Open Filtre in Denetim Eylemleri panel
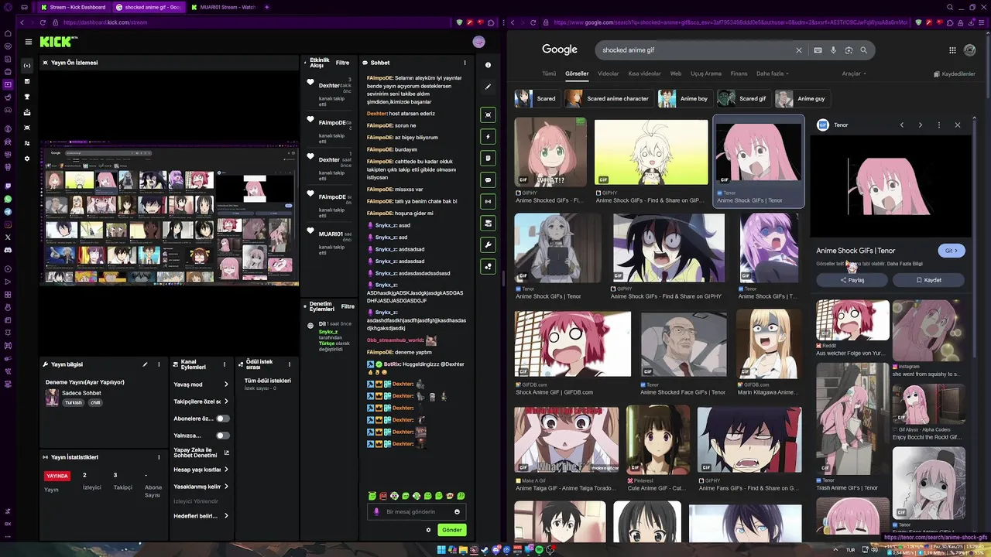991x557 pixels. (348, 306)
